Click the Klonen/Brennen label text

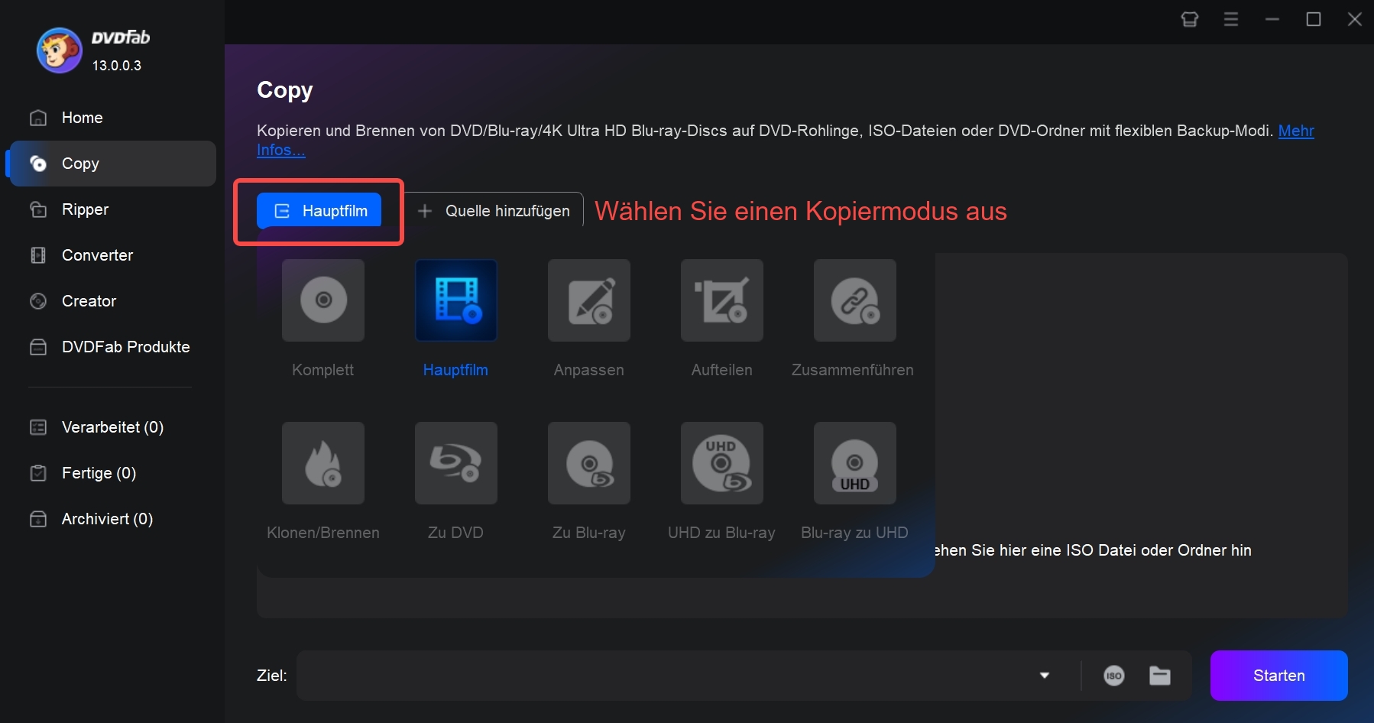tap(323, 533)
